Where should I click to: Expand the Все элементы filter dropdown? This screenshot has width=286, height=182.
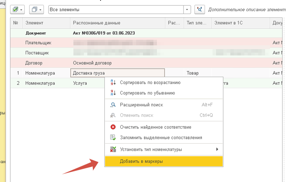click(x=187, y=10)
